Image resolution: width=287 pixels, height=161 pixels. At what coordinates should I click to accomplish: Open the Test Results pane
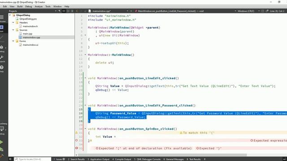tap(194, 159)
